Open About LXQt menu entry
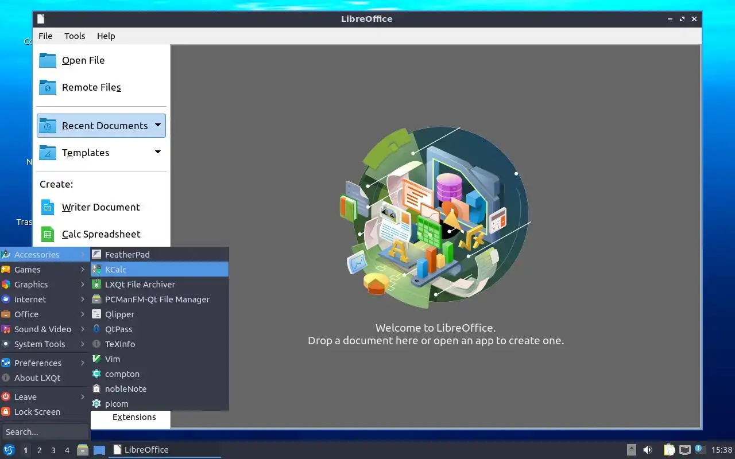The image size is (735, 459). pos(45,378)
